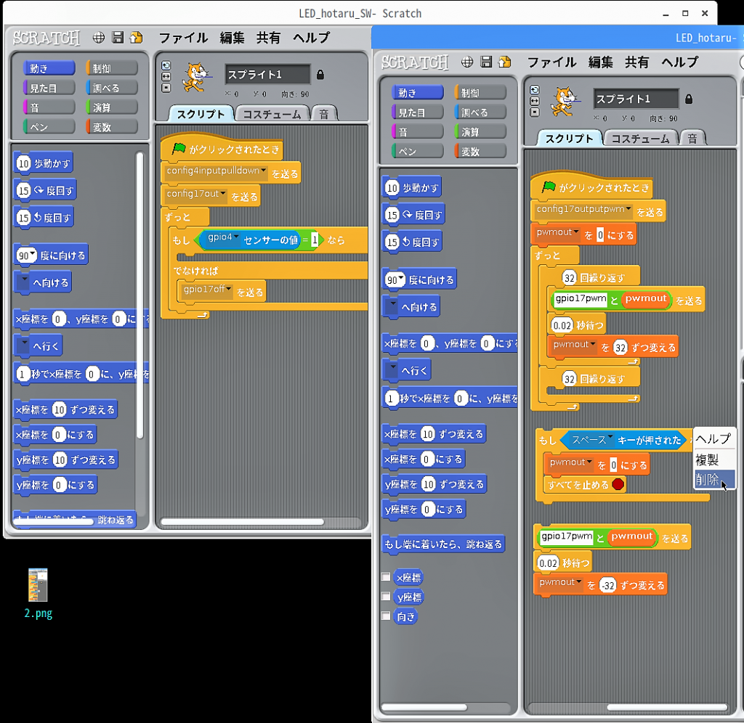Choose ヘルプ in the block context menu
Viewport: 744px width, 723px height.
coord(714,438)
